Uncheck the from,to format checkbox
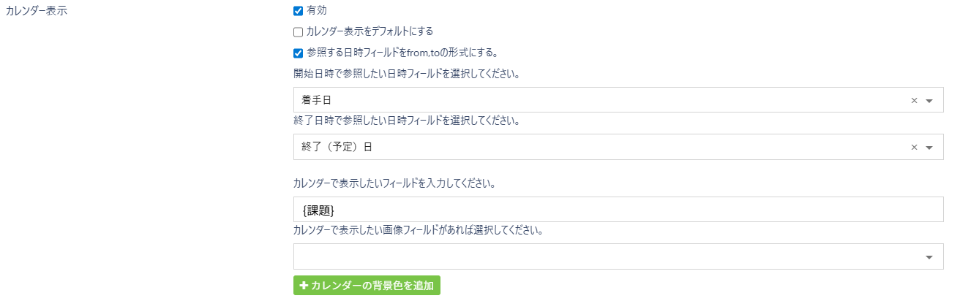The width and height of the screenshot is (979, 301). click(x=298, y=53)
